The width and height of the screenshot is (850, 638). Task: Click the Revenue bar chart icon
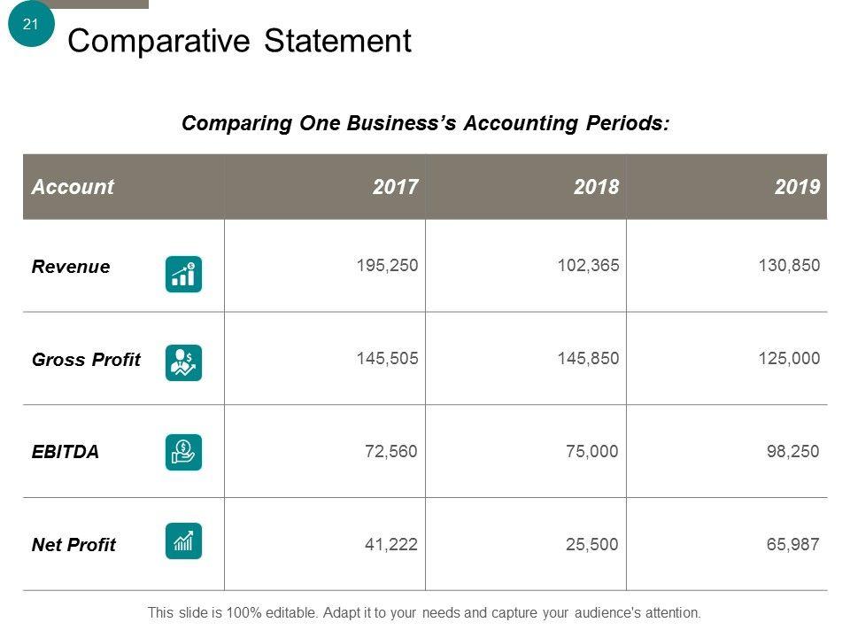tap(183, 274)
